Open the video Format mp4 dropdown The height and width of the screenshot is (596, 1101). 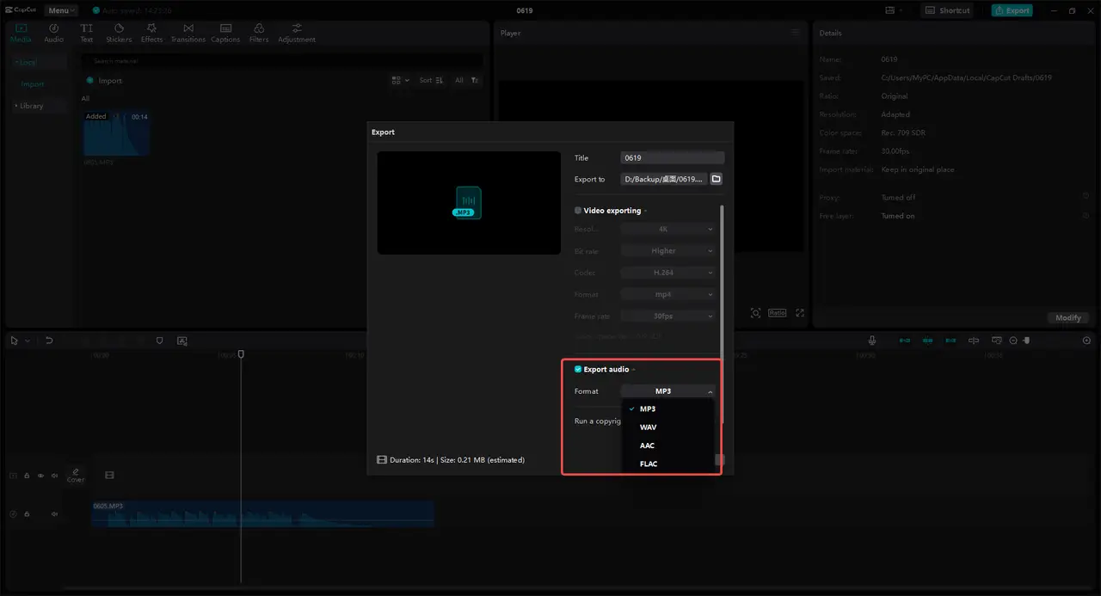[667, 294]
